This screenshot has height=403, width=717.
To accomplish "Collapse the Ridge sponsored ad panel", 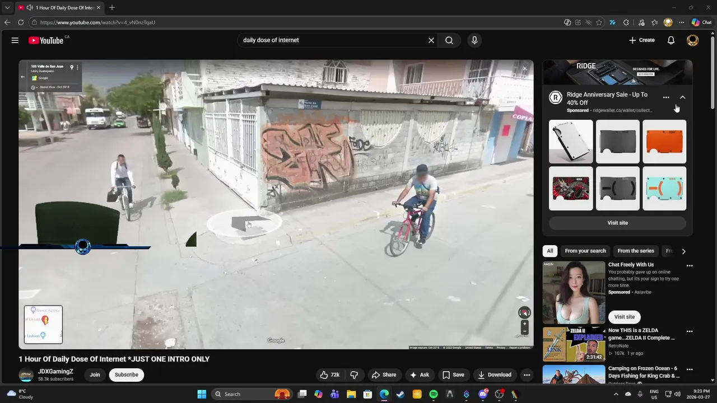I will click(682, 97).
